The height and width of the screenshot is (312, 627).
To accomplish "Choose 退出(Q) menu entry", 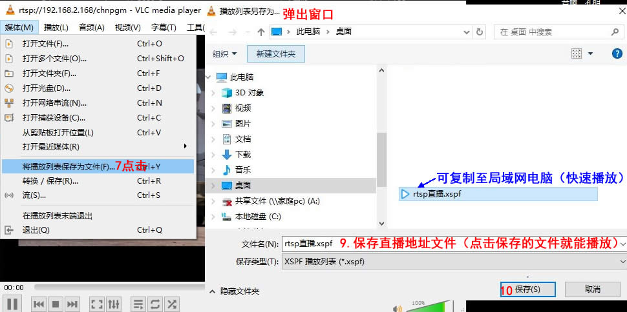I will (98, 230).
